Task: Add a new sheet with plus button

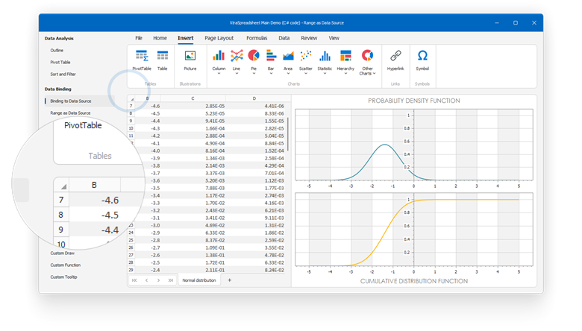Action: (229, 280)
